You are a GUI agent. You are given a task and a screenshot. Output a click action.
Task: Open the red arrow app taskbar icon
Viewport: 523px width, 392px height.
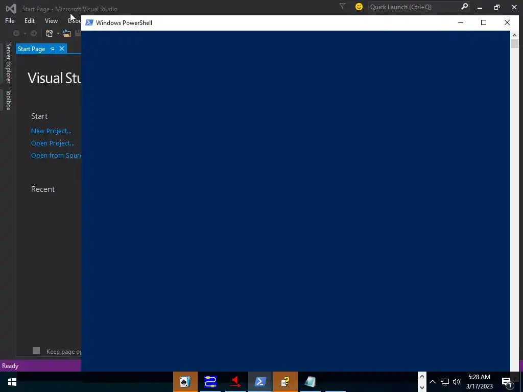click(235, 382)
